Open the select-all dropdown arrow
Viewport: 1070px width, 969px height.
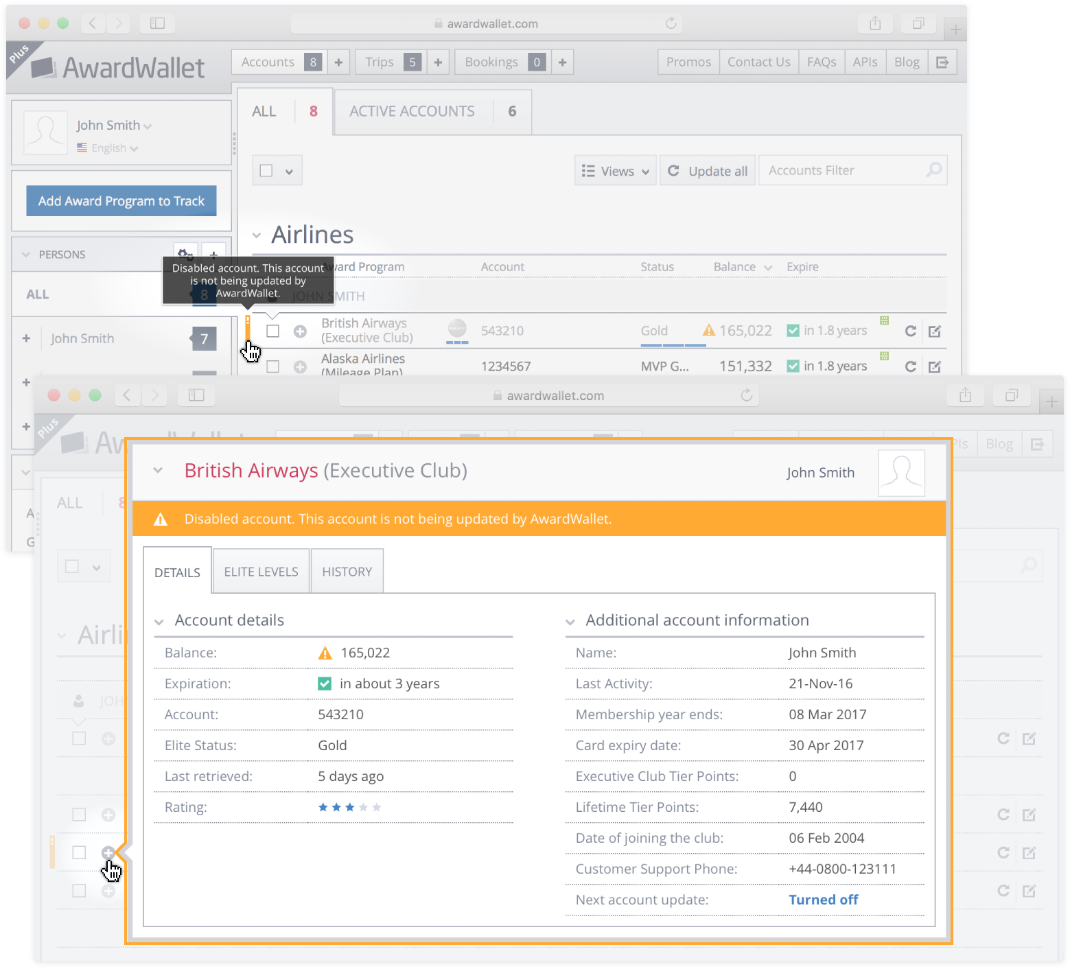(x=290, y=172)
